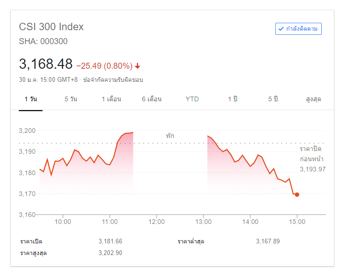This screenshot has height=275, width=345.
Task: Open the 1 เดือน chart range
Action: coord(111,99)
